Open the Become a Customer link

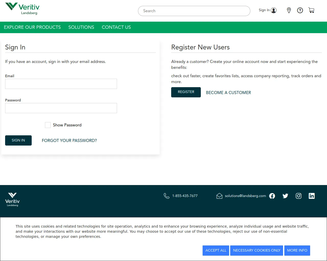[x=228, y=93]
